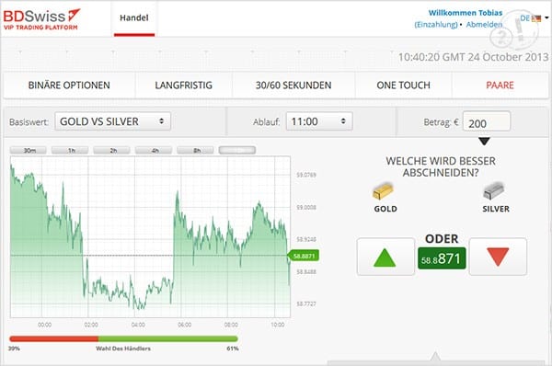This screenshot has height=366, width=552.
Task: Open the Basiswert GOLD VS SILVER dropdown
Action: point(112,121)
